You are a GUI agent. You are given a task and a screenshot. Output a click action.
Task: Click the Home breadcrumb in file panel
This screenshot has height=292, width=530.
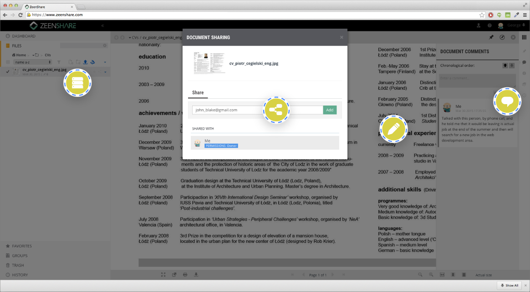(19, 55)
